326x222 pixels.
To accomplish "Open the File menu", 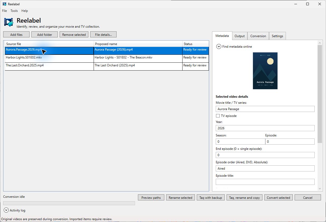I will click(x=4, y=11).
